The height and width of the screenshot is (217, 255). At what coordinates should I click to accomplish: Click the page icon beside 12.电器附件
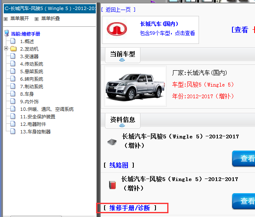point(13,124)
